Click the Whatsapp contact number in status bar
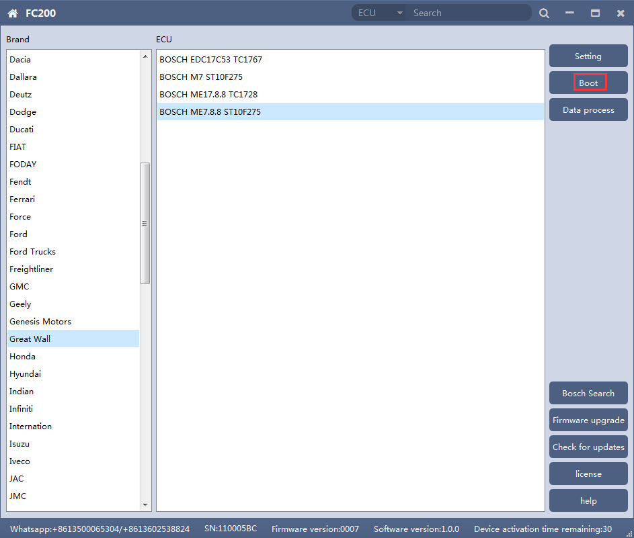 point(100,529)
